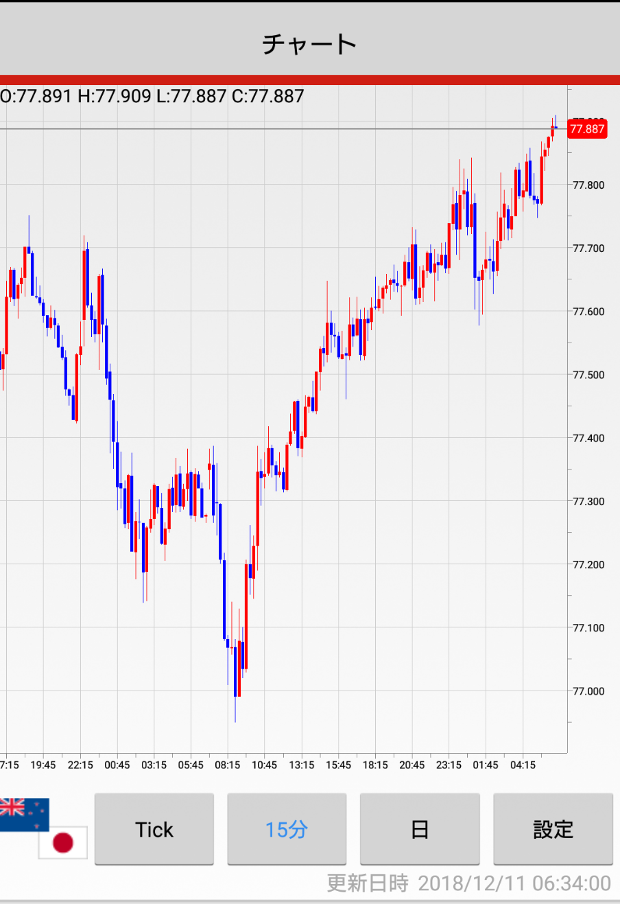Click the 77.800 price axis label
Viewport: 620px width, 904px height.
click(x=588, y=185)
